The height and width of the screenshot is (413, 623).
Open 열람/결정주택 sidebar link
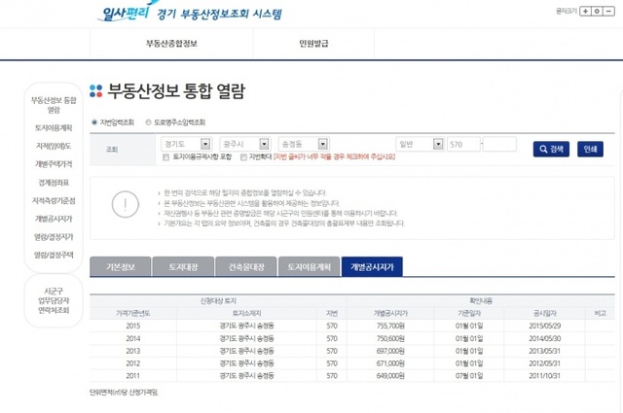click(x=54, y=256)
